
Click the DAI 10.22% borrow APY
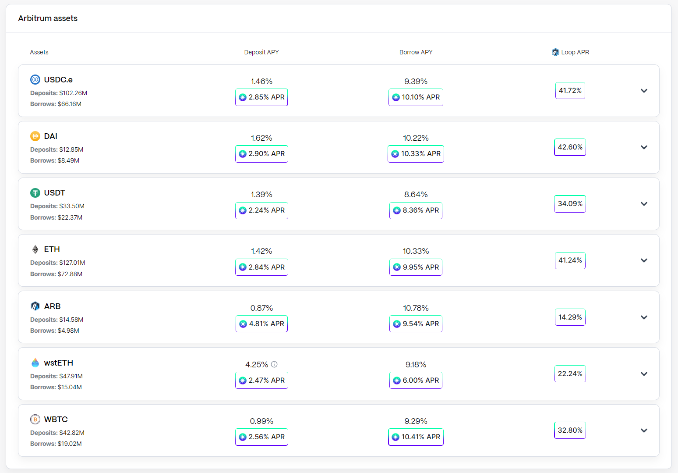point(416,138)
